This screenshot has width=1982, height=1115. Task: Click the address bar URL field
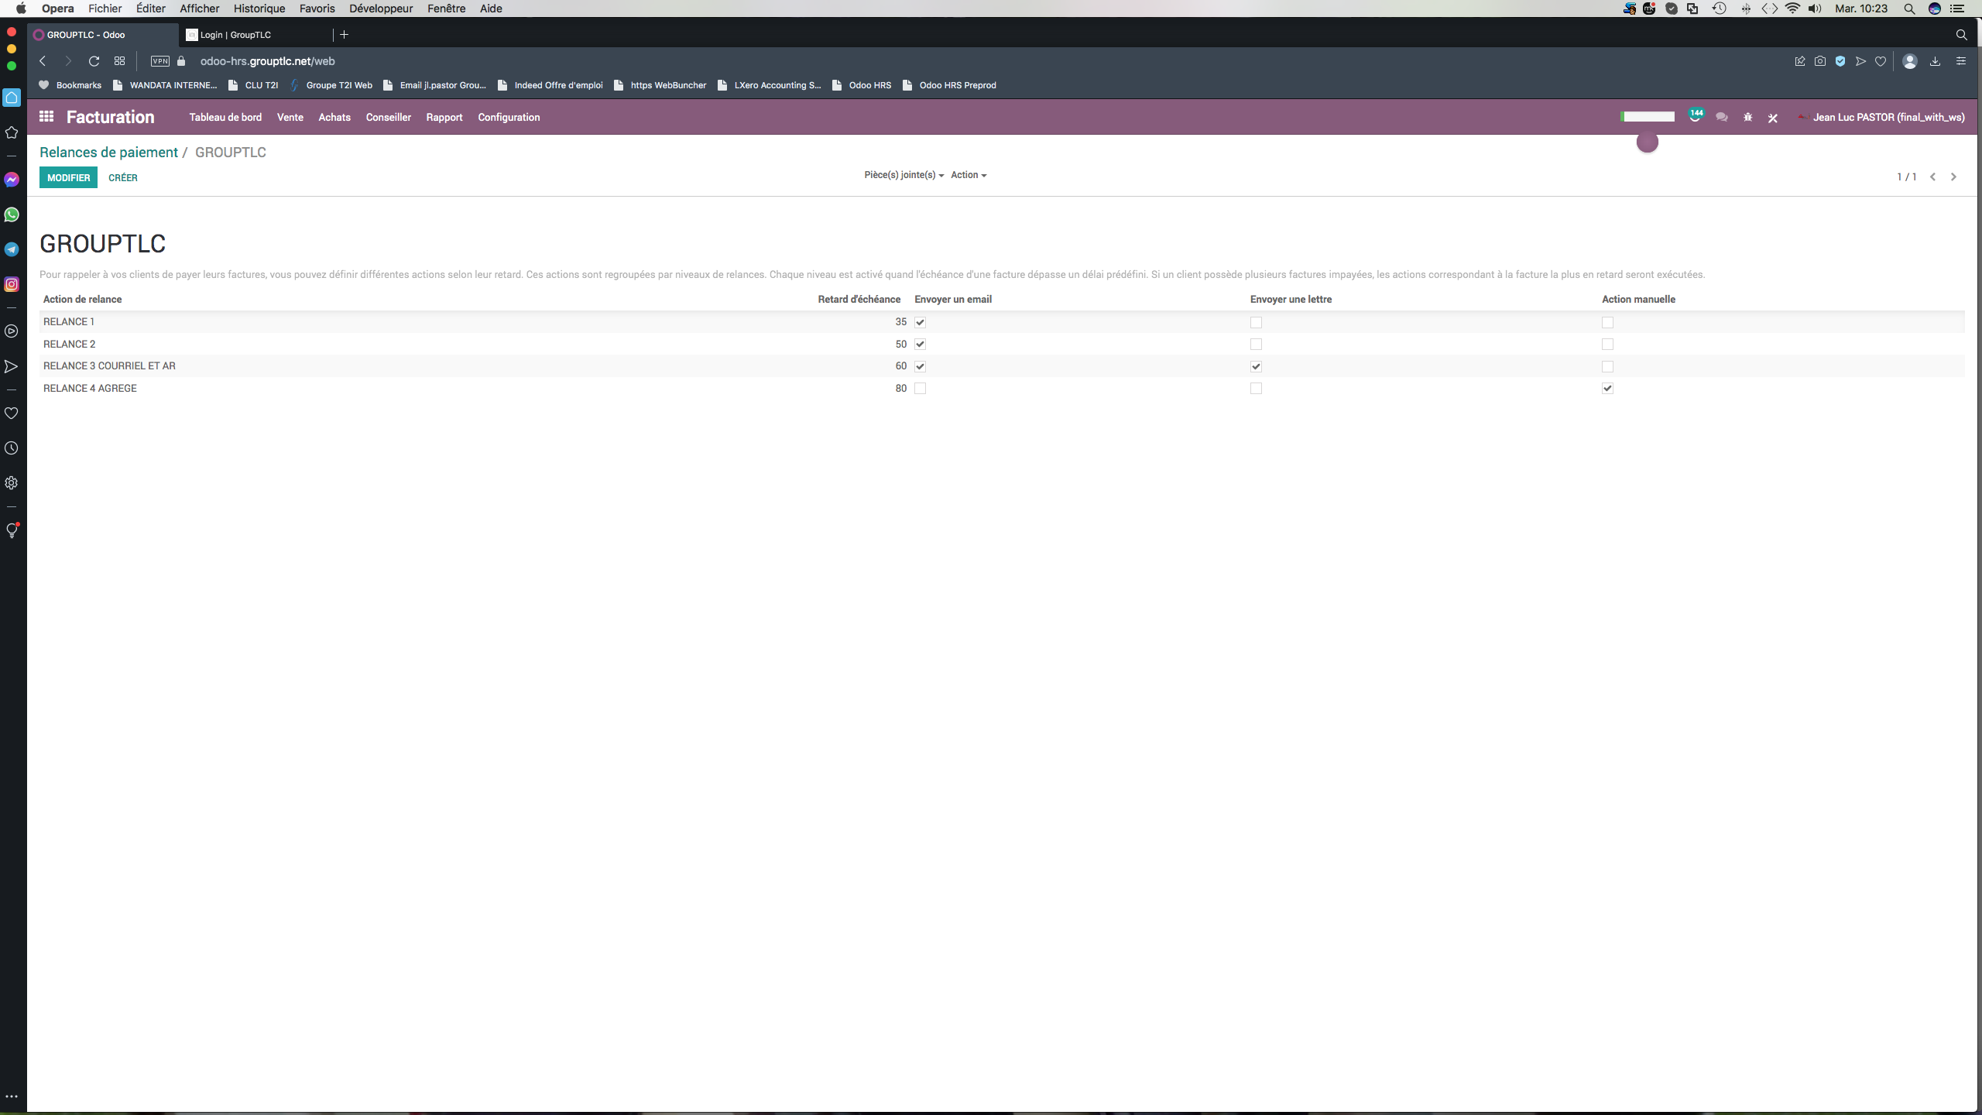267,61
